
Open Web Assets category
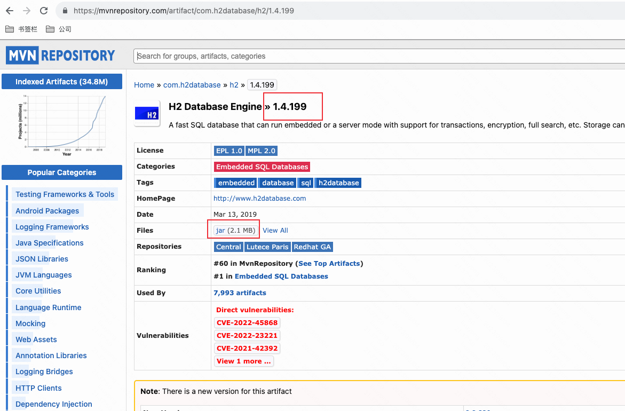coord(36,339)
